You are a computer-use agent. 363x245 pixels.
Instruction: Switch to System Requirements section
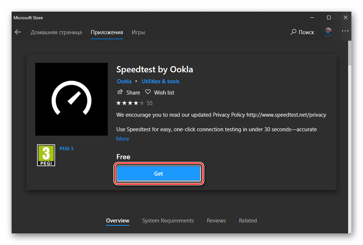(168, 221)
